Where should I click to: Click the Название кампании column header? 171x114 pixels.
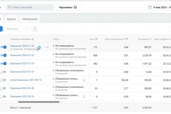coord(21,39)
